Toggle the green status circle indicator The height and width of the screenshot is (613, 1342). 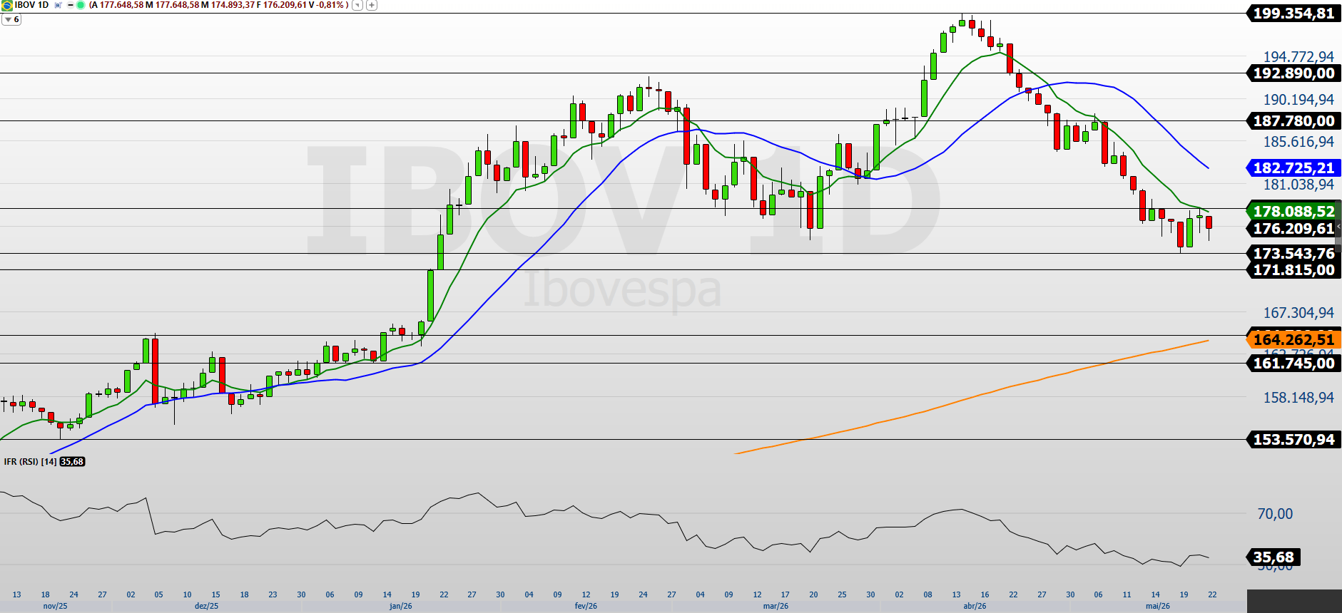[x=81, y=5]
